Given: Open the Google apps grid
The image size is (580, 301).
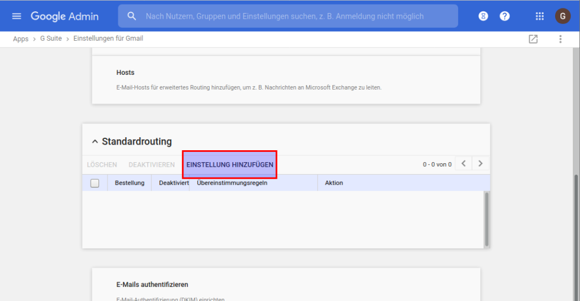Looking at the screenshot, I should [540, 16].
